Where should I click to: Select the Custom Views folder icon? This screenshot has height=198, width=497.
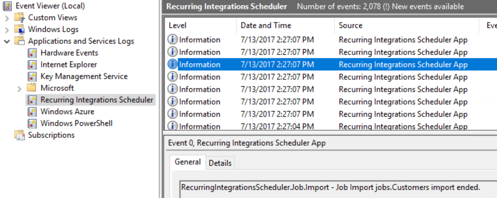(x=20, y=18)
